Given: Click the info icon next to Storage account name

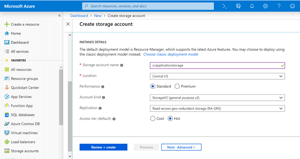Looking at the screenshot, I should (122, 65).
